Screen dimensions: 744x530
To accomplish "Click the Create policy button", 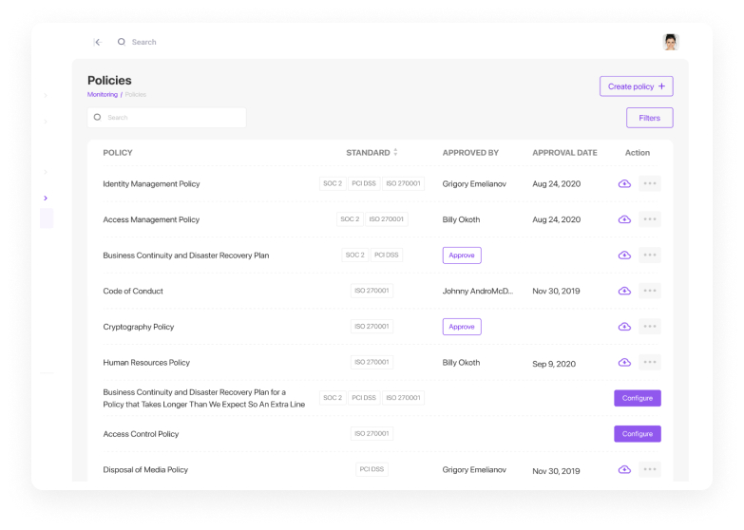I will tap(636, 86).
